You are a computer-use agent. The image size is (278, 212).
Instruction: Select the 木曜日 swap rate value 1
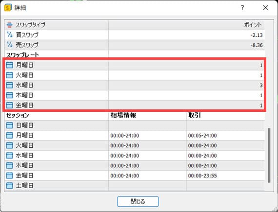point(261,95)
